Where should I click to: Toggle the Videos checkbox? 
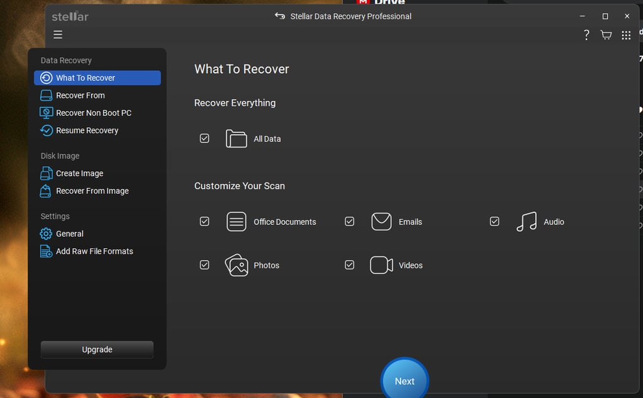[349, 265]
